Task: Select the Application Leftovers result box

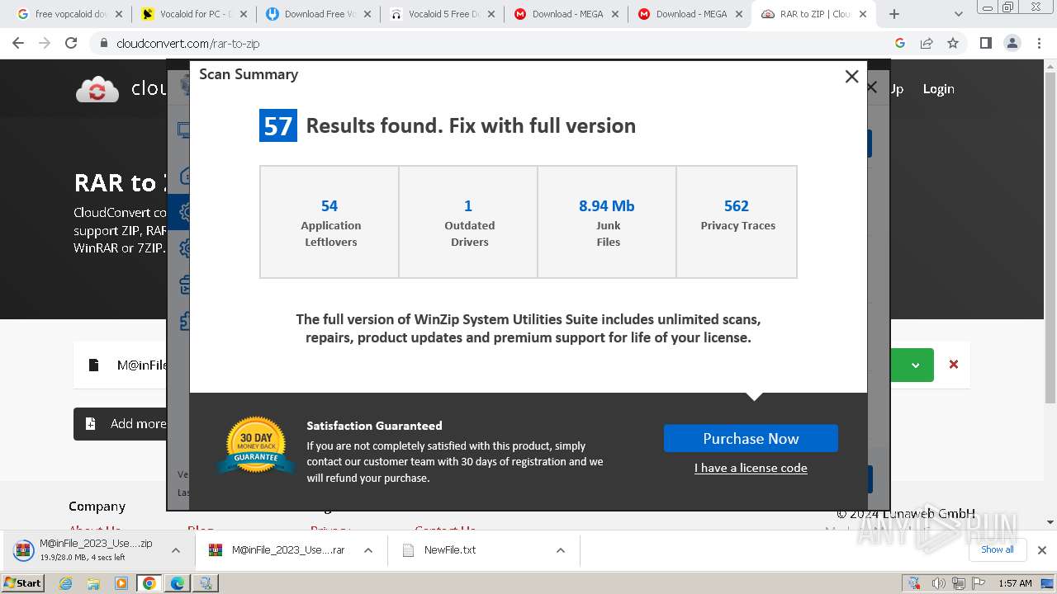Action: click(x=329, y=222)
